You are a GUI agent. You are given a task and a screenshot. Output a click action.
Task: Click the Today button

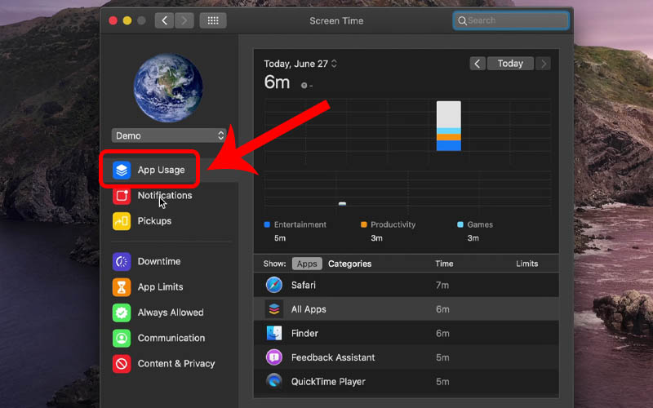pyautogui.click(x=510, y=64)
